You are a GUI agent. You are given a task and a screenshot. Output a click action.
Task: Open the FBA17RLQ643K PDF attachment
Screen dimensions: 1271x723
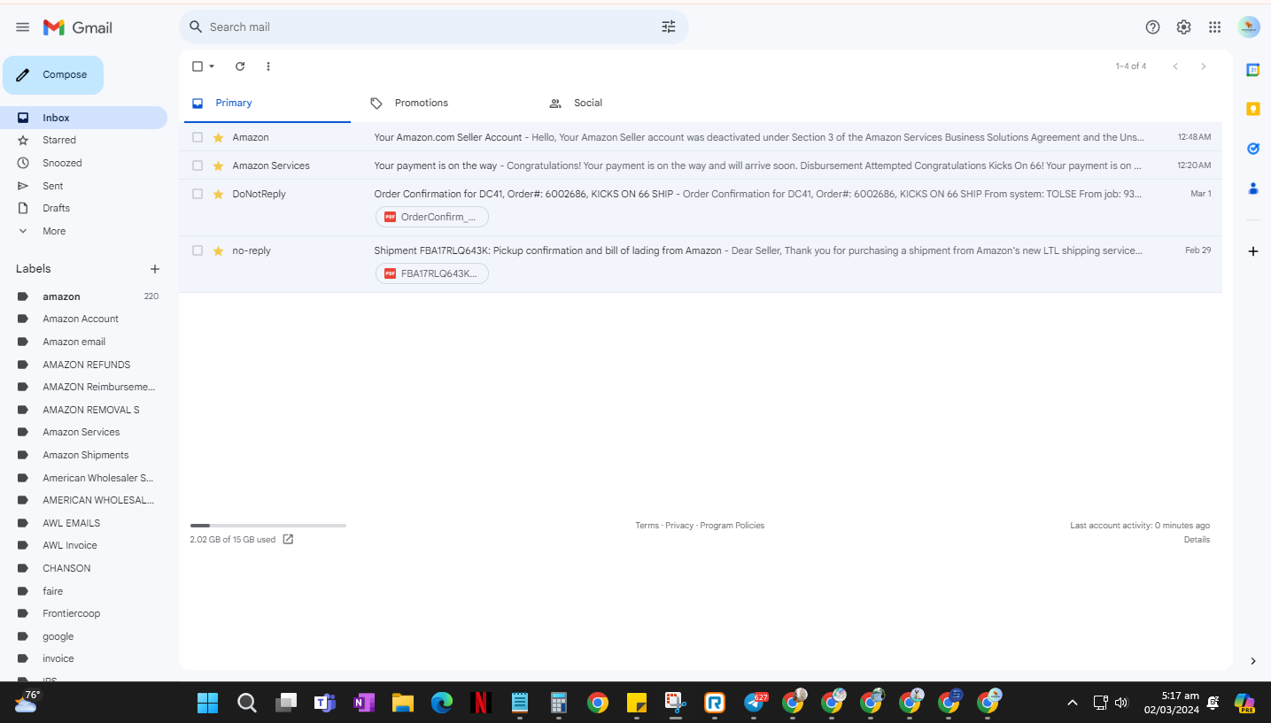pyautogui.click(x=432, y=273)
